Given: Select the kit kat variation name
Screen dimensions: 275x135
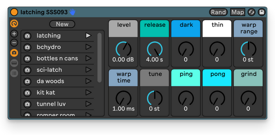Looking at the screenshot, I should [x=46, y=93].
